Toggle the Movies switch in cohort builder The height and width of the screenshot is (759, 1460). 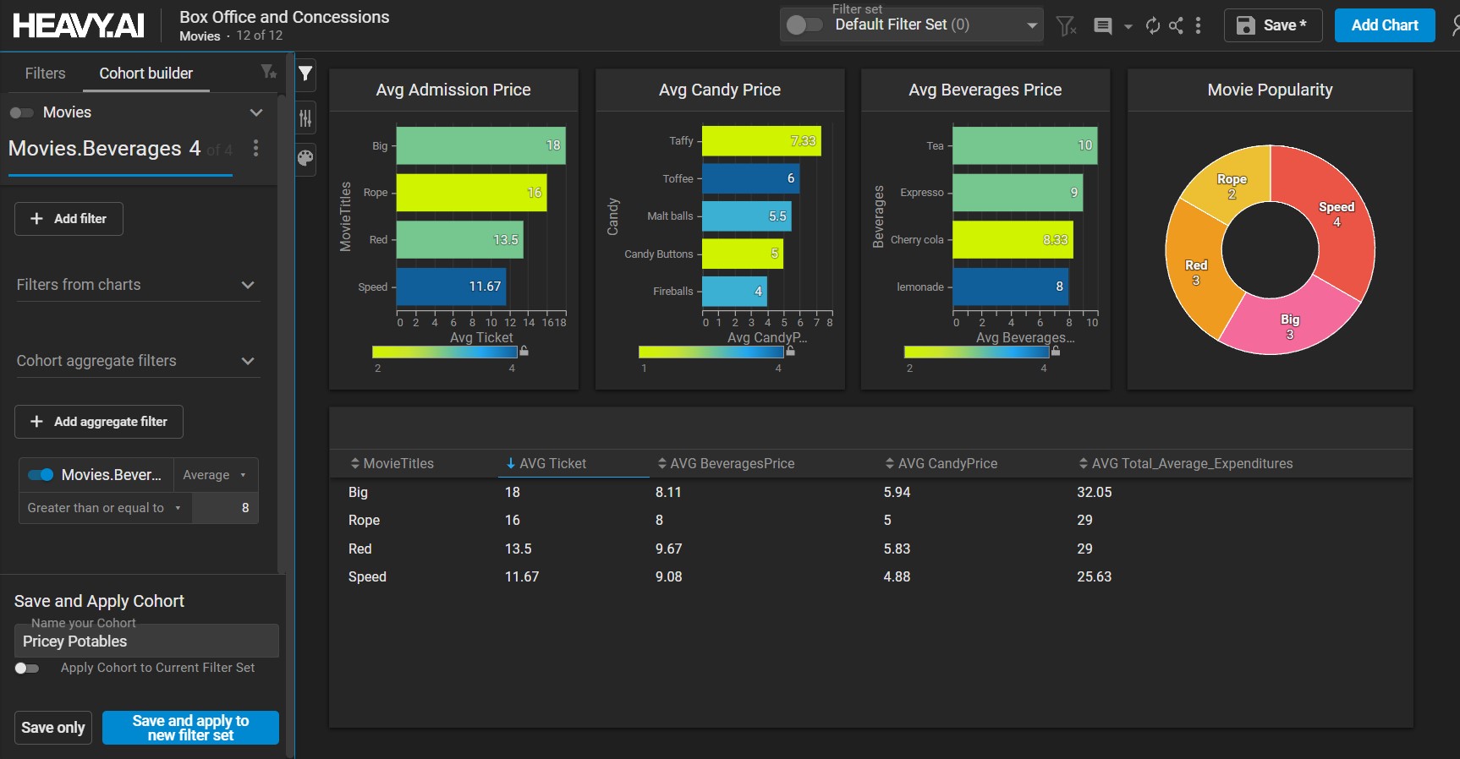(x=22, y=113)
